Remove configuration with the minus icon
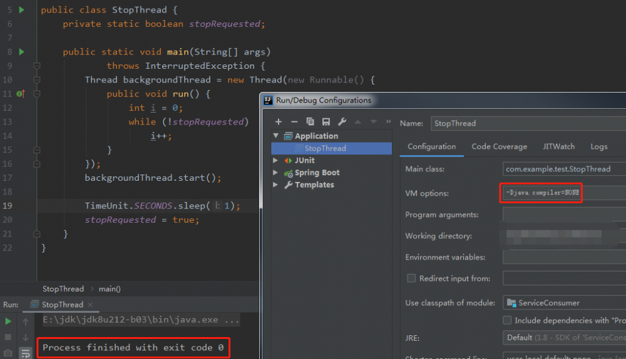This screenshot has height=359, width=626. 294,122
